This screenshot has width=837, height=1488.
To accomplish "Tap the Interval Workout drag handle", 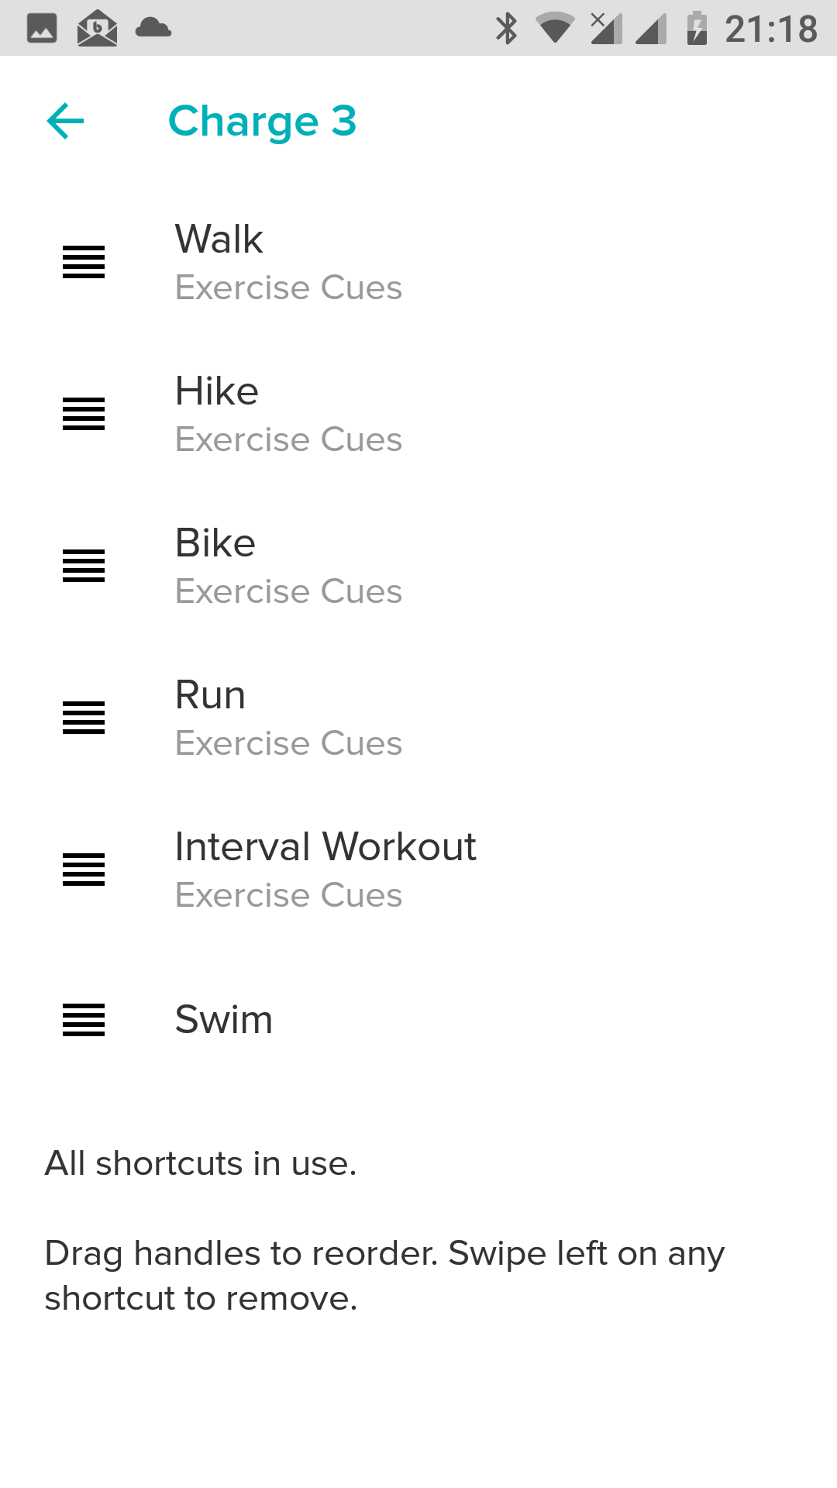I will pos(84,870).
